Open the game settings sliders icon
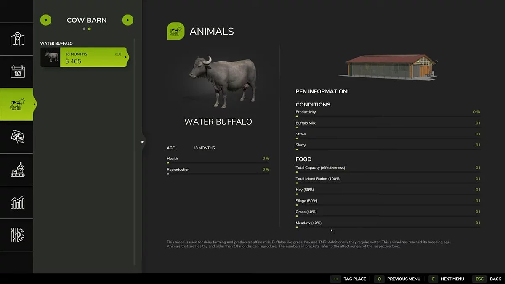 [17, 235]
